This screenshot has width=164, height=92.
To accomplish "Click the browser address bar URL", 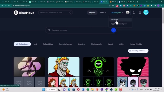I will (22, 6).
